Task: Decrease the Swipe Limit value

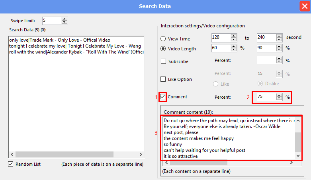Action: (x=64, y=22)
